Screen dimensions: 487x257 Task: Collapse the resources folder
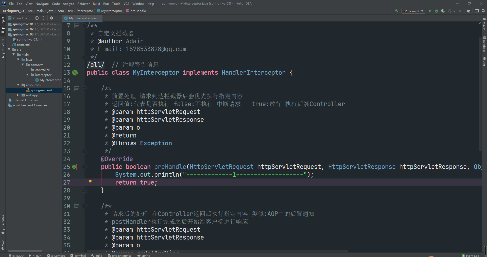[x=18, y=85]
